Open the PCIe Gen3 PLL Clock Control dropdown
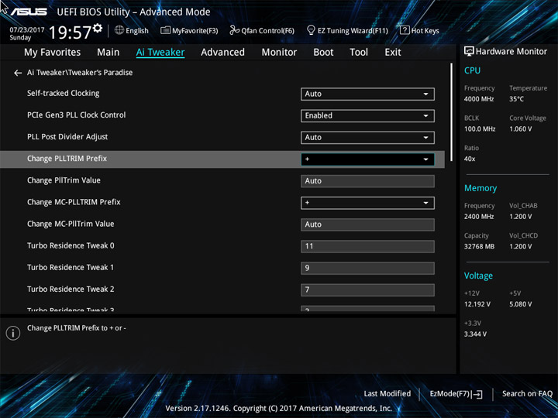This screenshot has width=558, height=418. [367, 116]
